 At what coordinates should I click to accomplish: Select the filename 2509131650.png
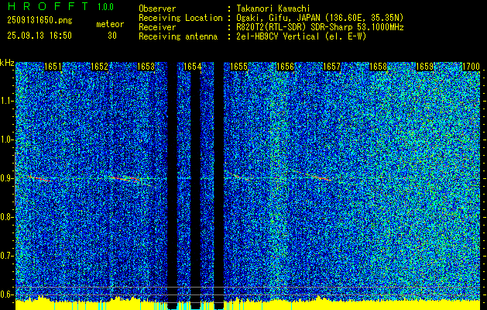click(39, 21)
